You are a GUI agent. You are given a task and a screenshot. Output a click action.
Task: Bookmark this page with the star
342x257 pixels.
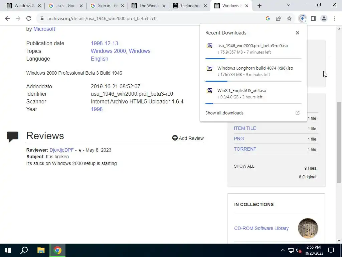[x=289, y=19]
